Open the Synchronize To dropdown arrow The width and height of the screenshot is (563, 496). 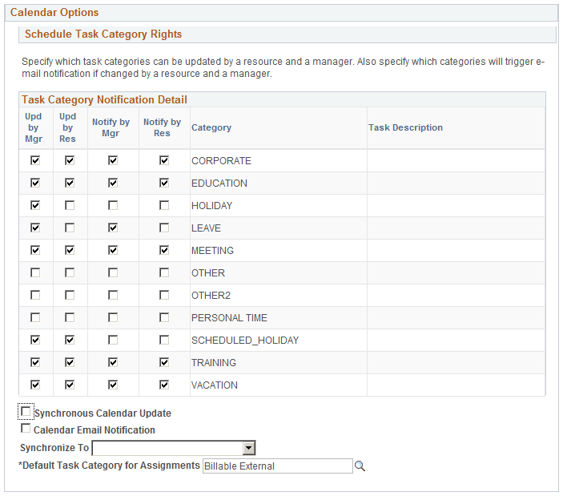tap(248, 448)
